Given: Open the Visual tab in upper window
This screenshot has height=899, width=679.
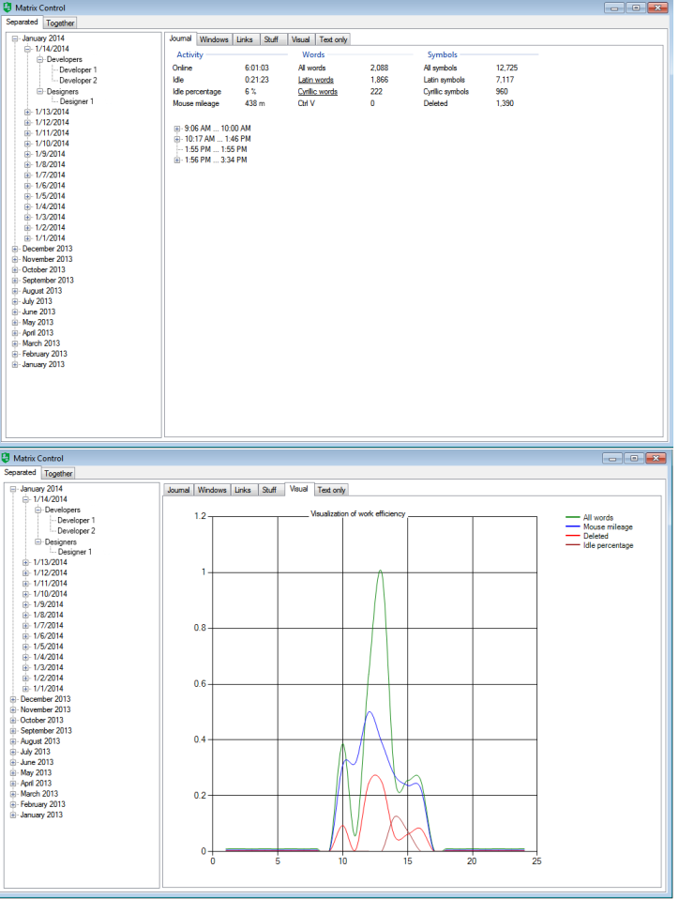Looking at the screenshot, I should [300, 39].
